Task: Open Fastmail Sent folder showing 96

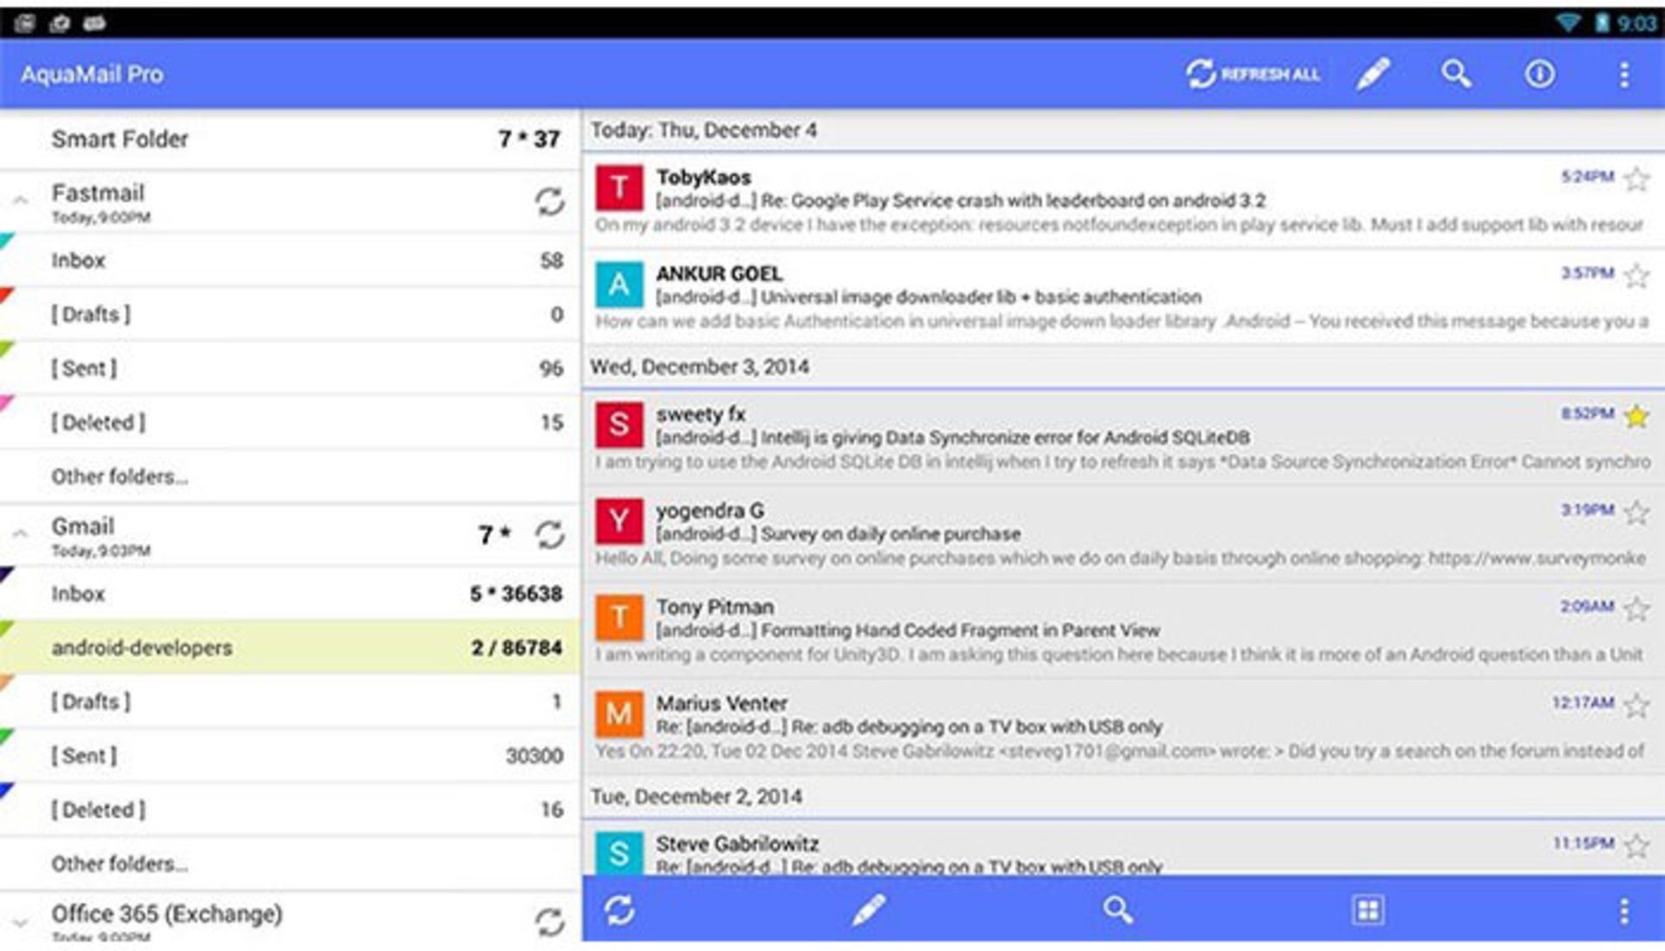Action: 290,368
